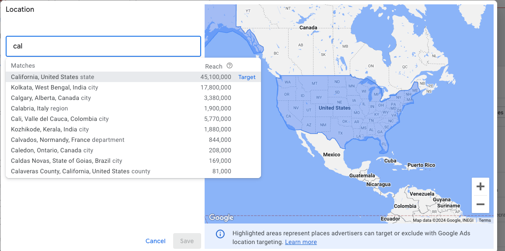Select Kolkata, West Bengal, India city
The width and height of the screenshot is (505, 251).
133,87
